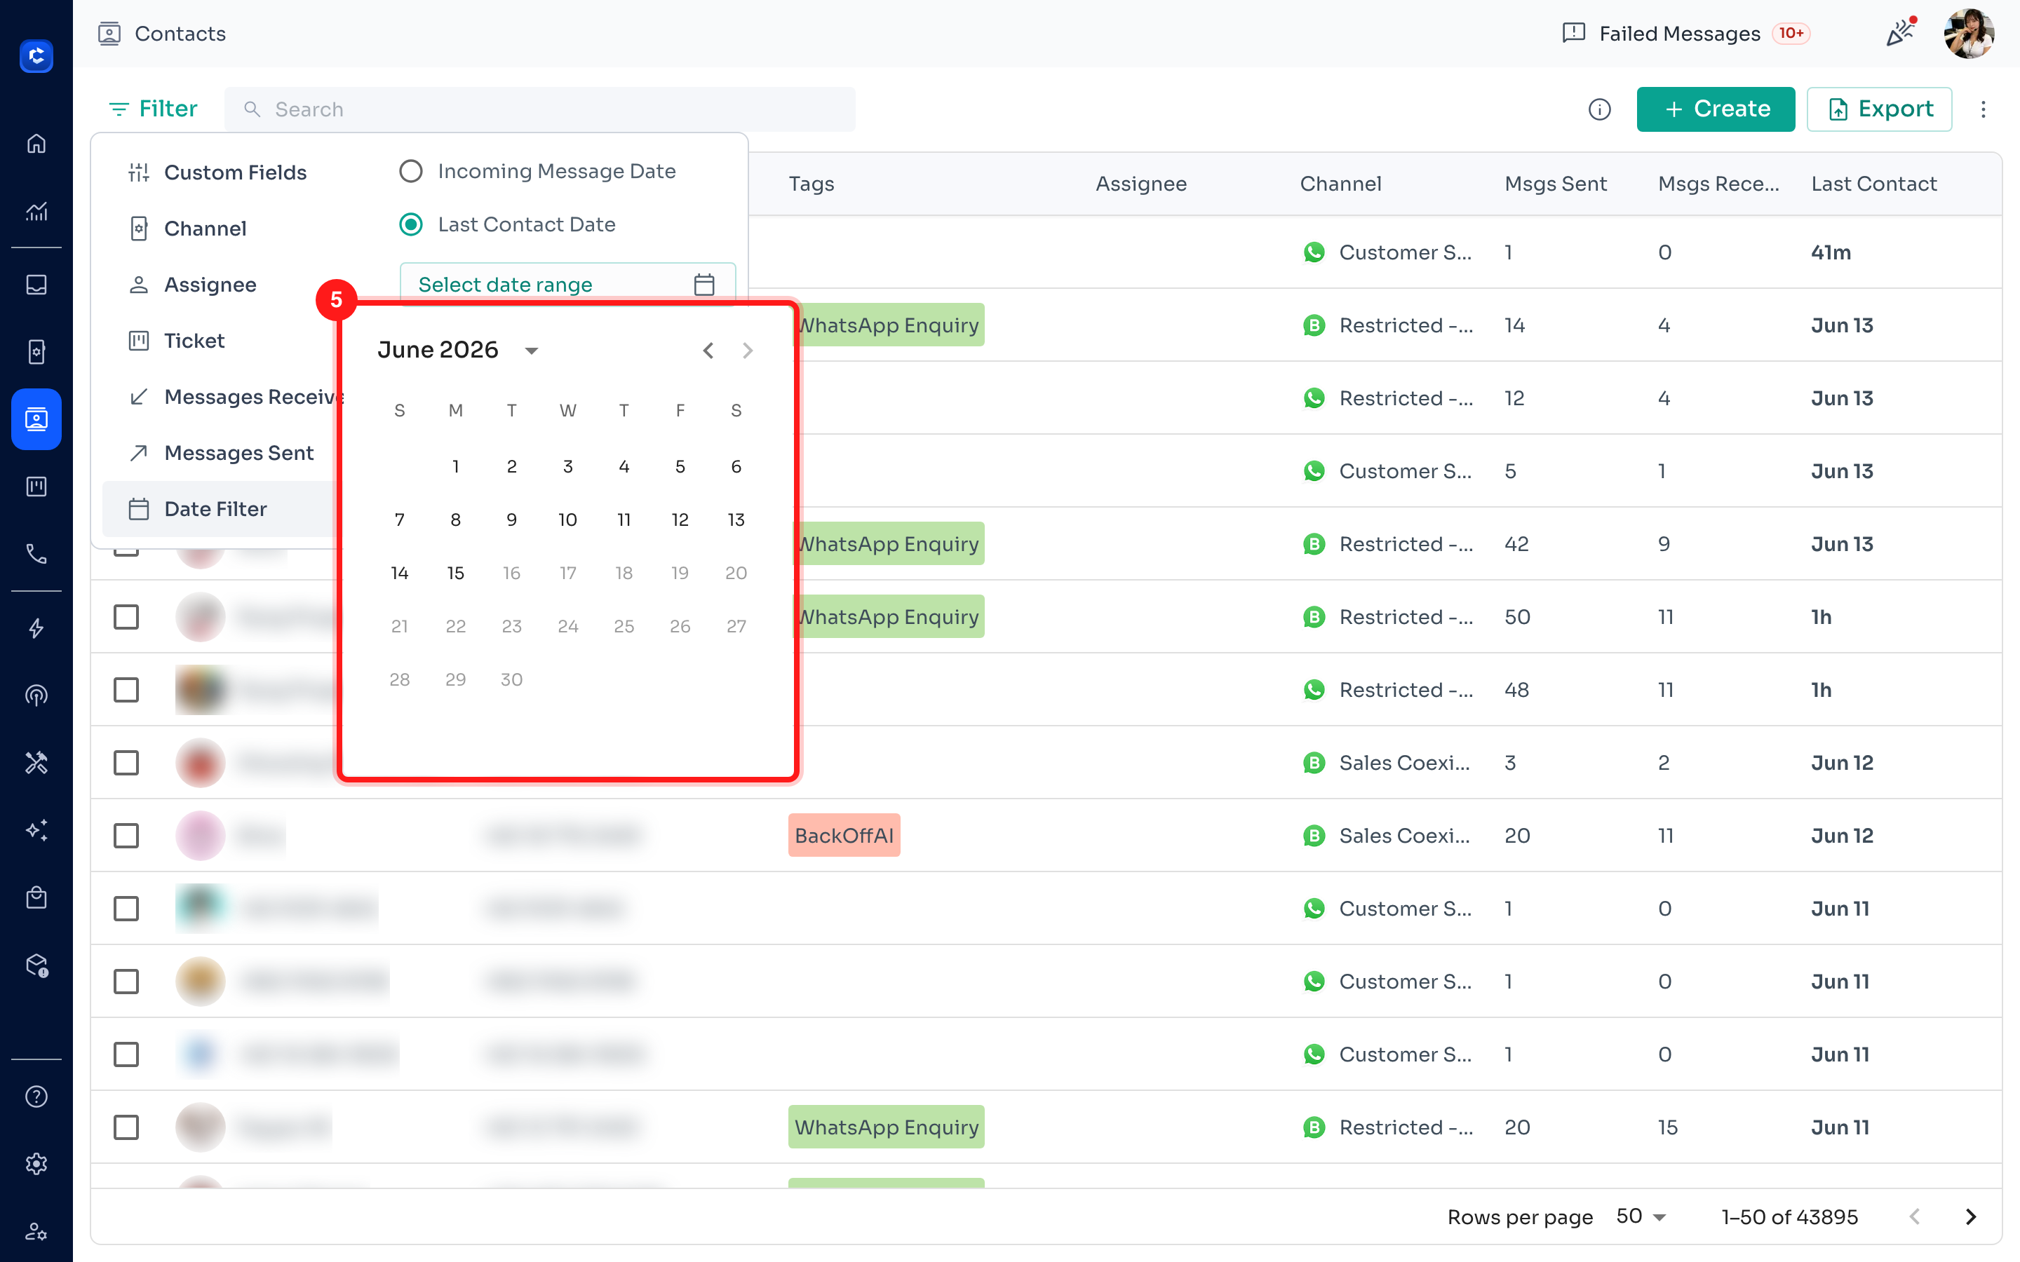The height and width of the screenshot is (1262, 2020).
Task: Click the Export button
Action: [x=1879, y=109]
